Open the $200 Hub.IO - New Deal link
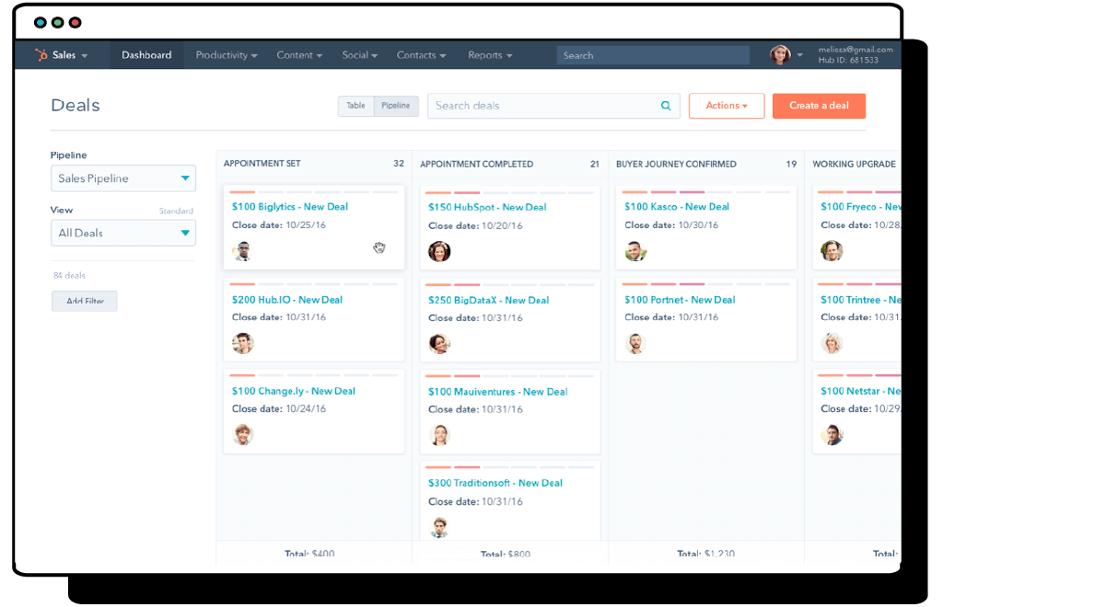Image resolution: width=1106 pixels, height=607 pixels. (287, 300)
